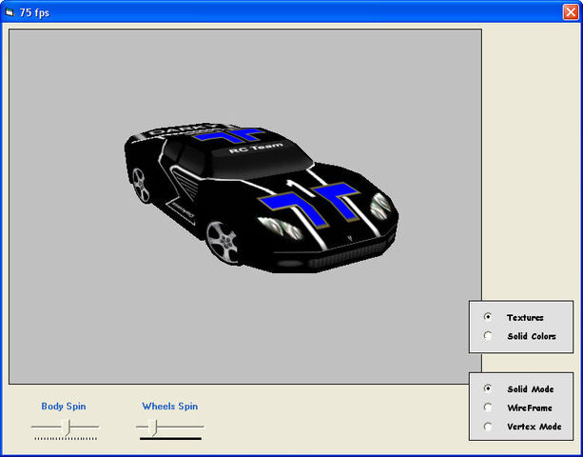Click the Wheels Spin label
583x457 pixels.
tap(170, 406)
